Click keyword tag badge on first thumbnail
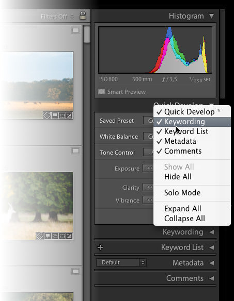The height and width of the screenshot is (301, 234). click(x=47, y=115)
